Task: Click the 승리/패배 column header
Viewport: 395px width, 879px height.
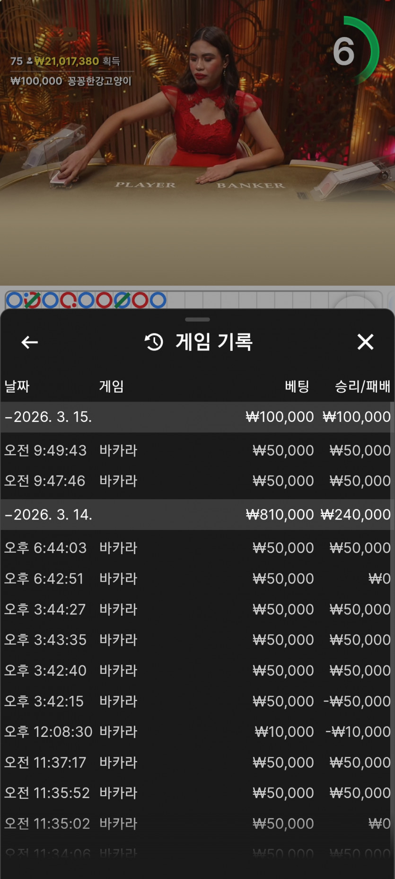Action: (x=362, y=386)
